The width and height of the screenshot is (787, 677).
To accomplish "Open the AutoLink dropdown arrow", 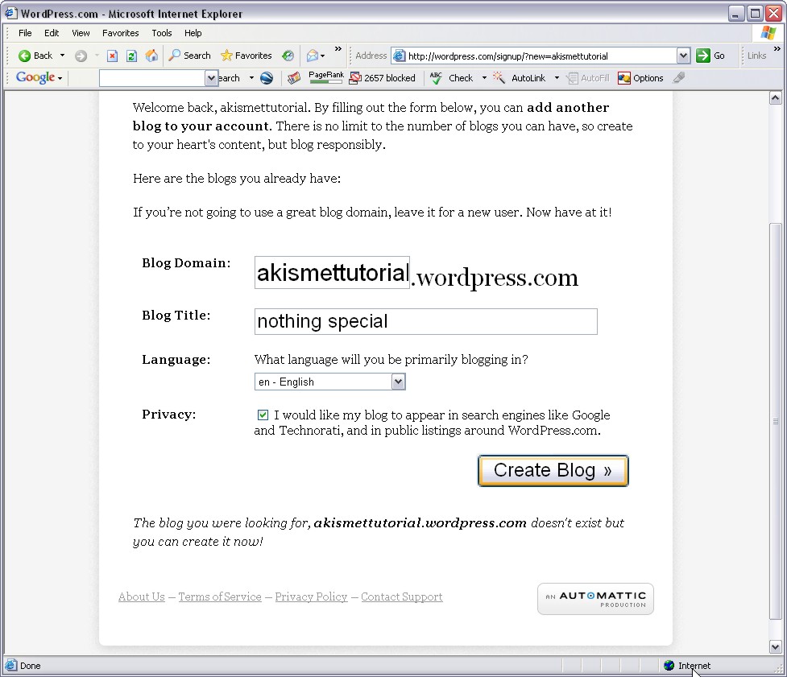I will [x=557, y=78].
